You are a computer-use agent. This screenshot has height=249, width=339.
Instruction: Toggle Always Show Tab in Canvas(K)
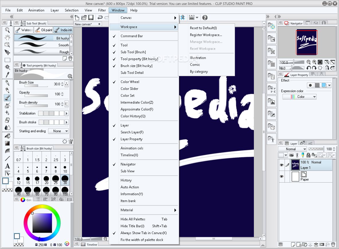pyautogui.click(x=144, y=233)
